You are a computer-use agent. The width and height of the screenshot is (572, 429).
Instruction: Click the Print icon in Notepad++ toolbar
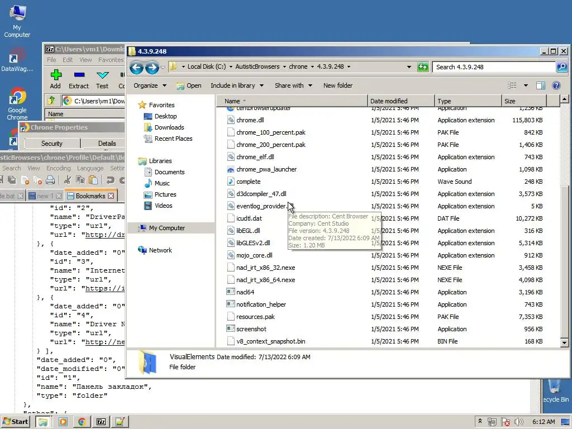point(50,180)
